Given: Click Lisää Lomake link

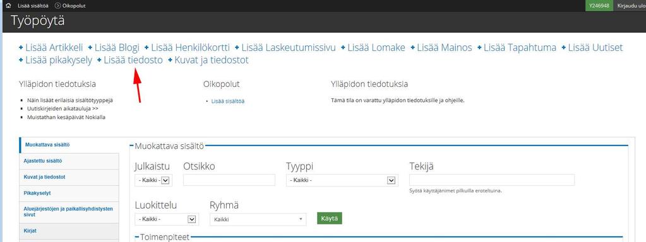Looking at the screenshot, I should pos(376,47).
